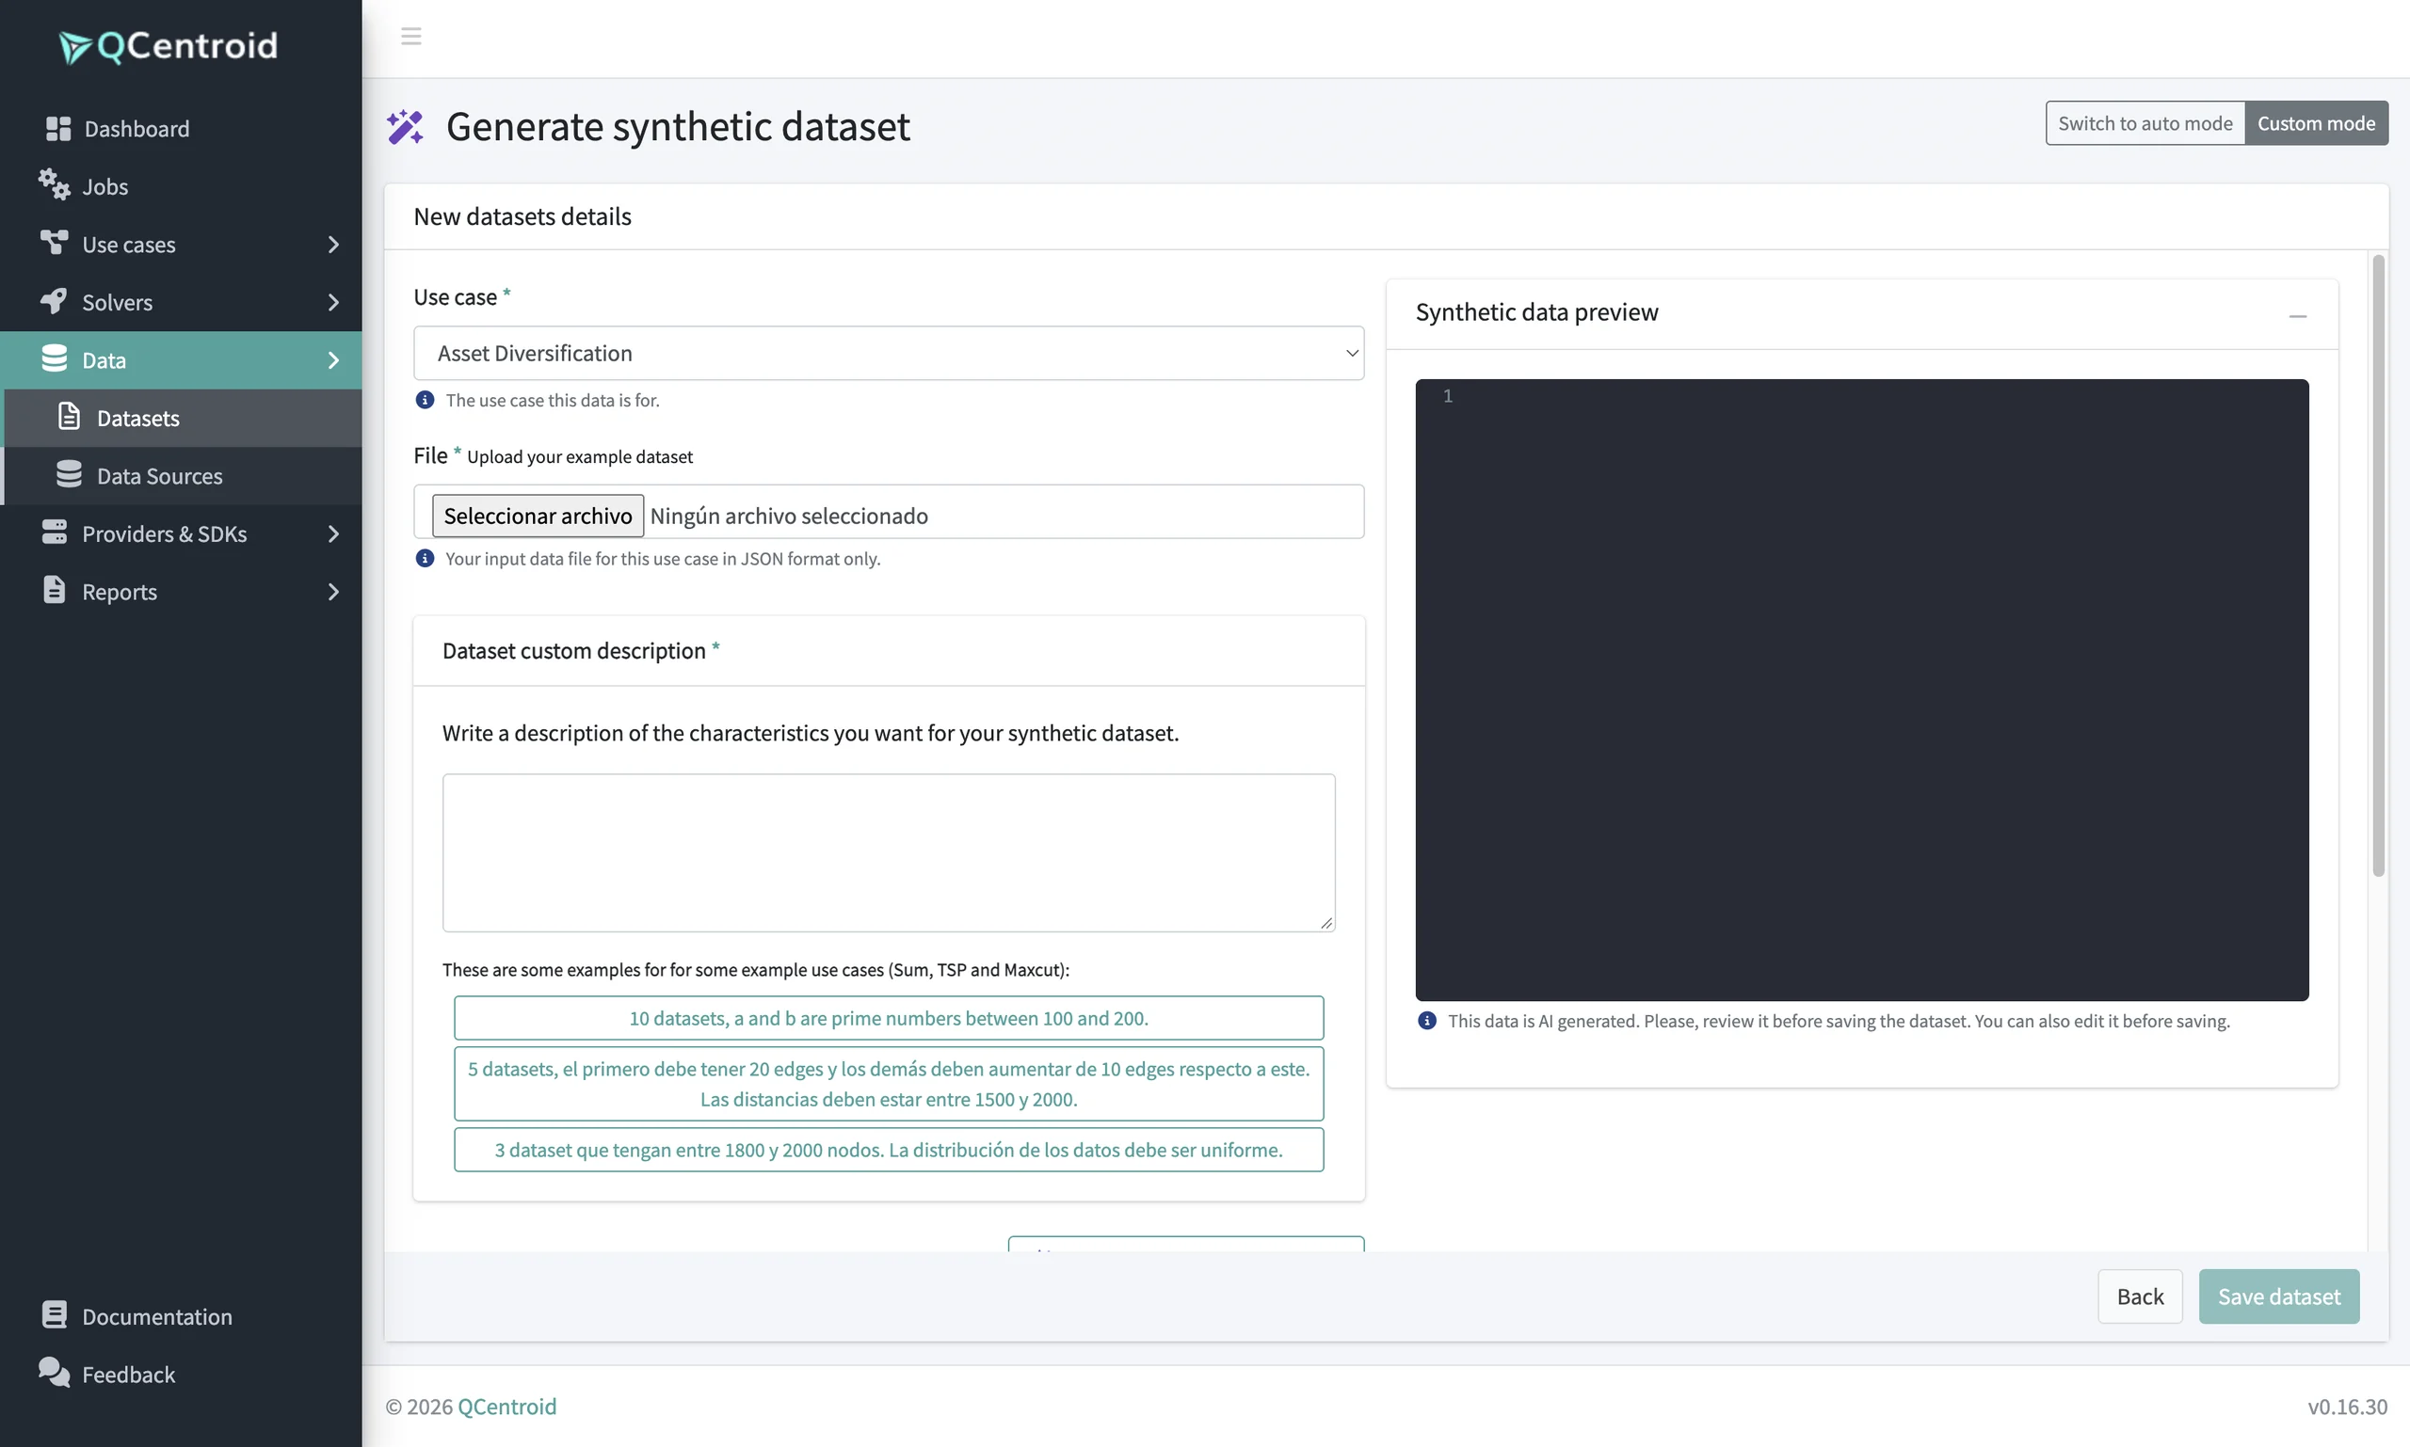Click the form's vertical scrollbar

click(2378, 565)
